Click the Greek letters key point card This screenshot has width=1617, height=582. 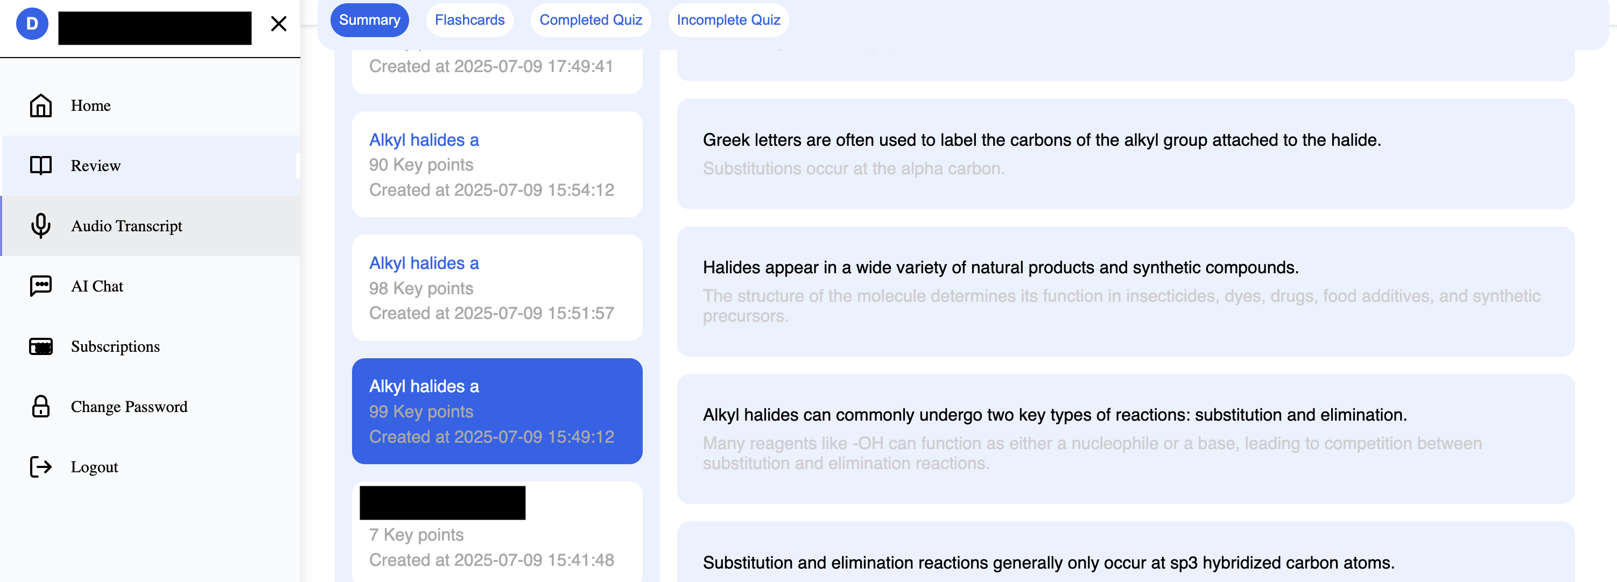[1126, 154]
